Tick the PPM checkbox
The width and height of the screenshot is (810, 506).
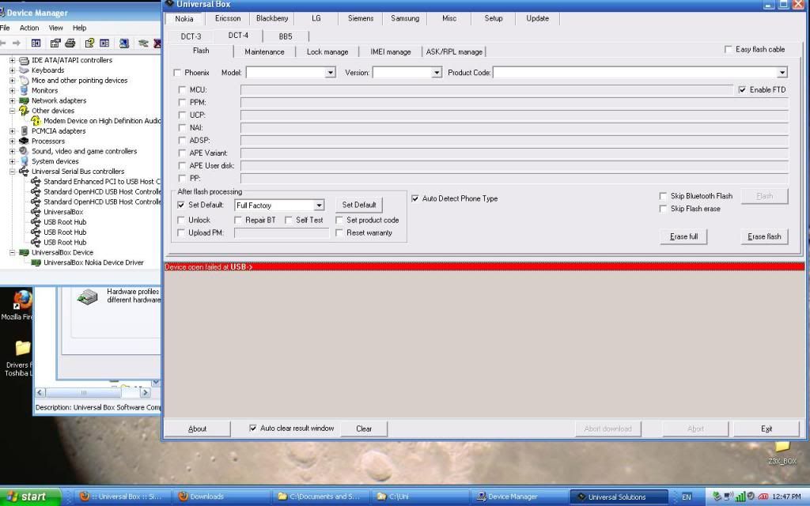click(182, 102)
